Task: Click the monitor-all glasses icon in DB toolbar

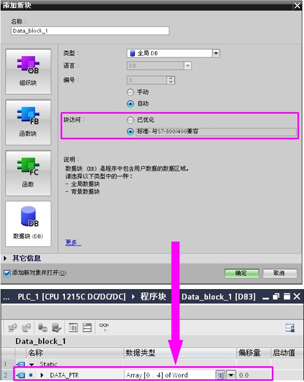Action: point(104,327)
